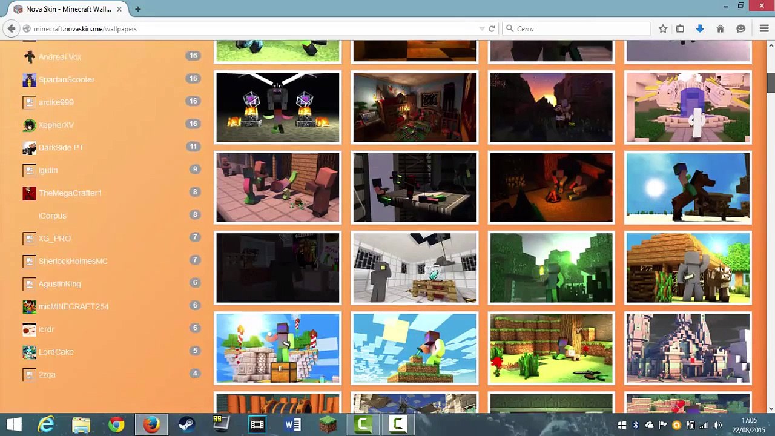Click into the Cerca search box
Viewport: 775px width, 436px height.
pos(576,28)
